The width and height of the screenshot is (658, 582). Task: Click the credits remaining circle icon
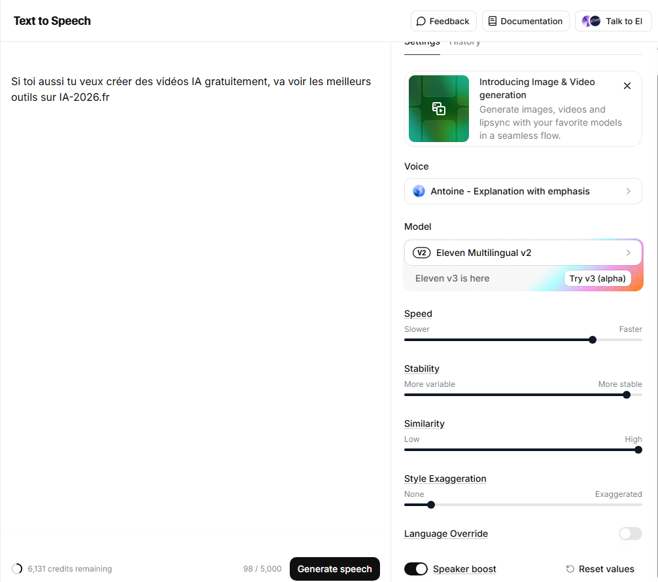18,569
